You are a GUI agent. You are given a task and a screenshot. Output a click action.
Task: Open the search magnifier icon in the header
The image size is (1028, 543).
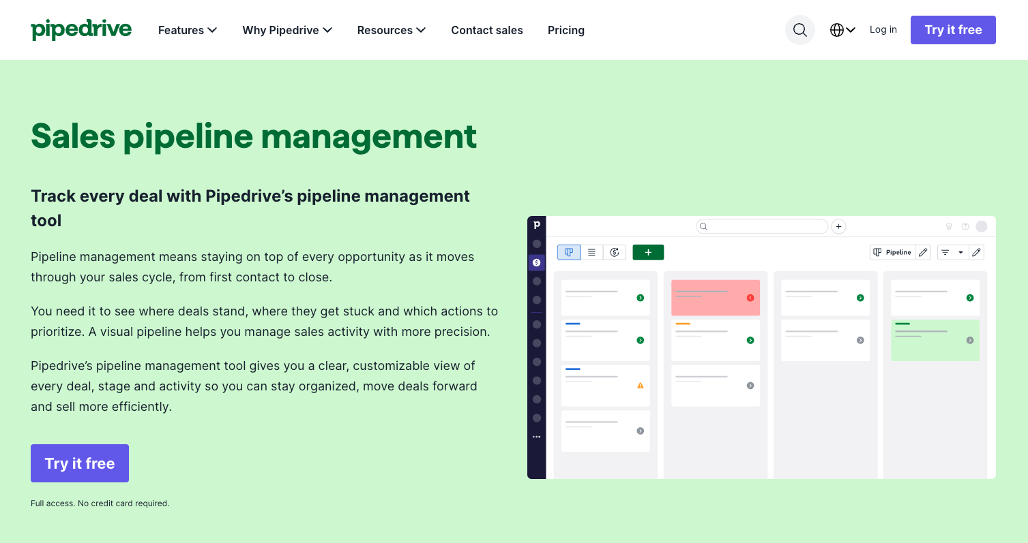[x=800, y=30]
